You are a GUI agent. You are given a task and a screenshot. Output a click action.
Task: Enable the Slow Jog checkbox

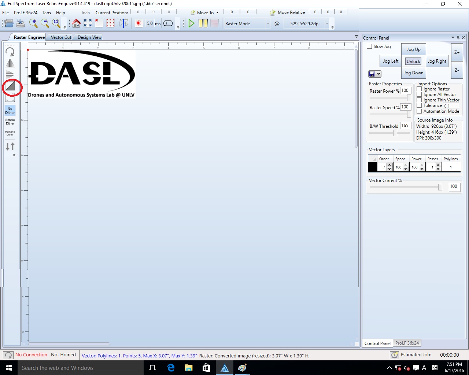pos(369,47)
